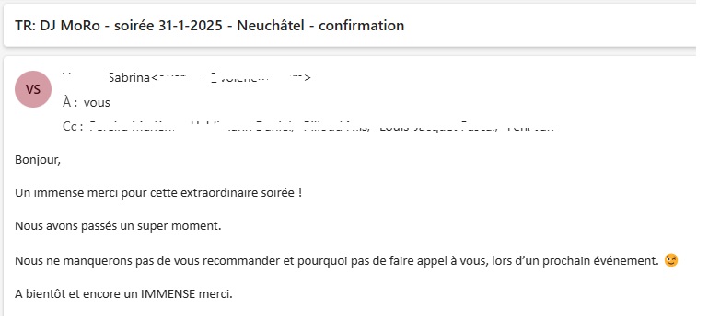Click the 'Cc :' field label
Screen dimensions: 720x332
point(73,127)
